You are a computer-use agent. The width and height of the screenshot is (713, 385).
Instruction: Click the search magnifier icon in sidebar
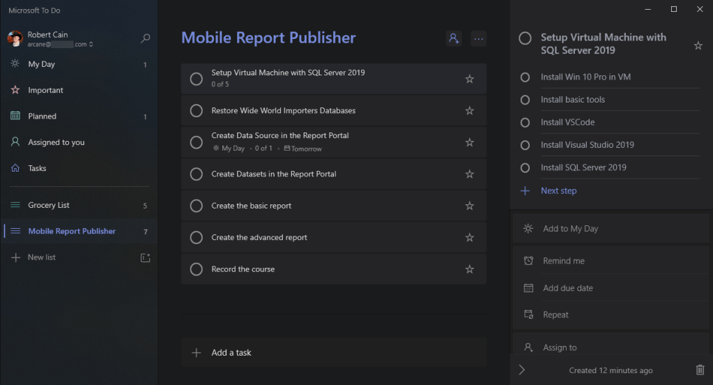145,39
